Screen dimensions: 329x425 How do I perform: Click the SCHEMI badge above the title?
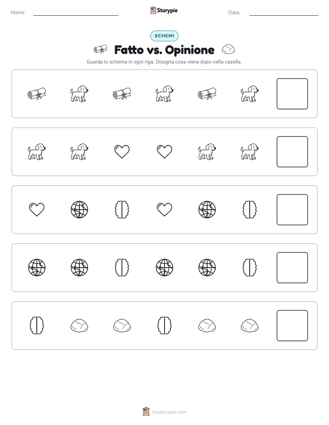coord(164,36)
